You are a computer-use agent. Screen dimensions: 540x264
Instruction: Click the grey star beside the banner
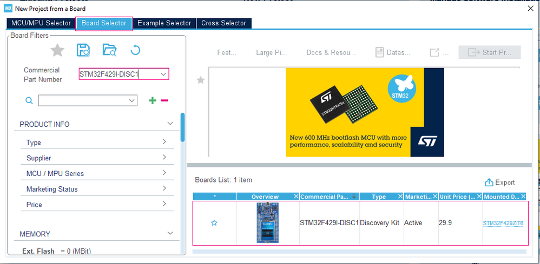[x=200, y=80]
